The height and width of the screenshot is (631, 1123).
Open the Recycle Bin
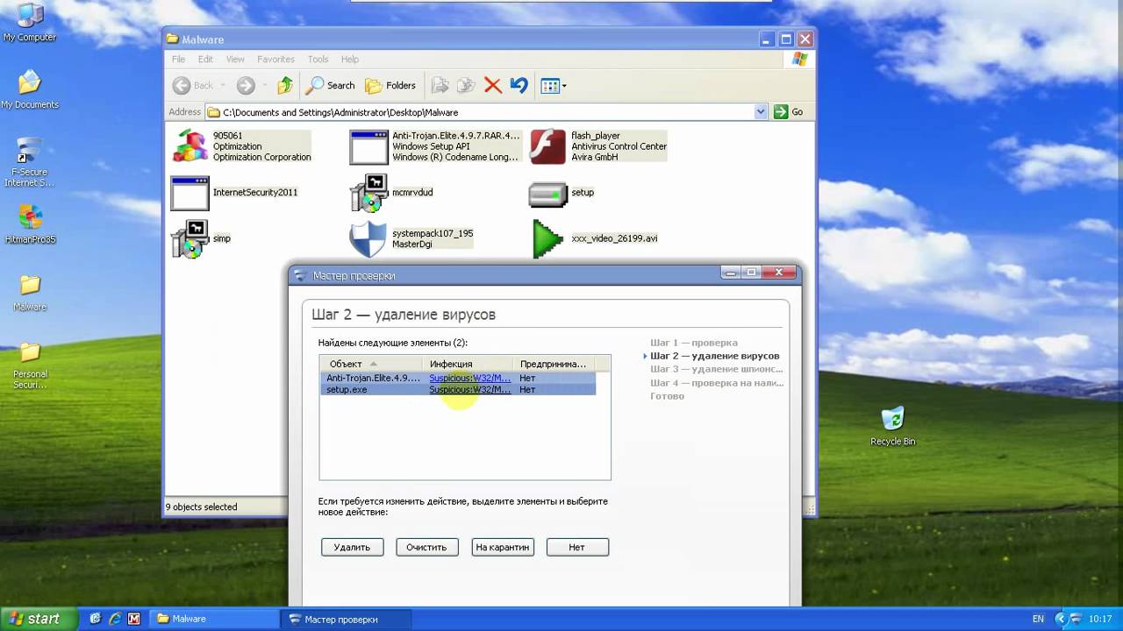click(892, 427)
